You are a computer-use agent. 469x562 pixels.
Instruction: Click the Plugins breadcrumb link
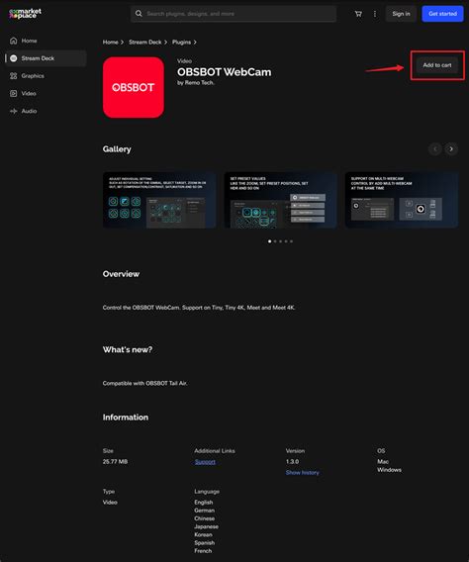pos(181,42)
